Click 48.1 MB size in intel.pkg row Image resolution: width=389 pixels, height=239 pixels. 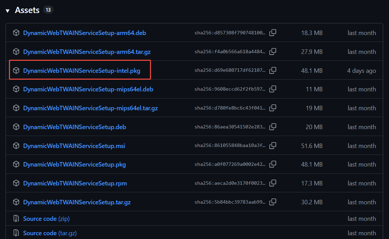click(x=312, y=71)
